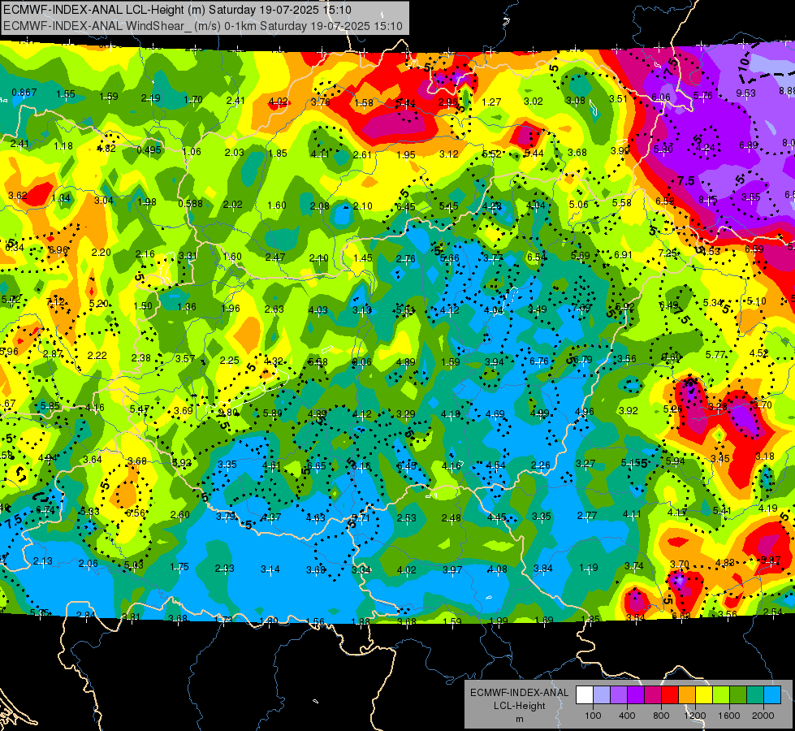
Task: Click the wind shear value '4.32'
Action: 274,361
